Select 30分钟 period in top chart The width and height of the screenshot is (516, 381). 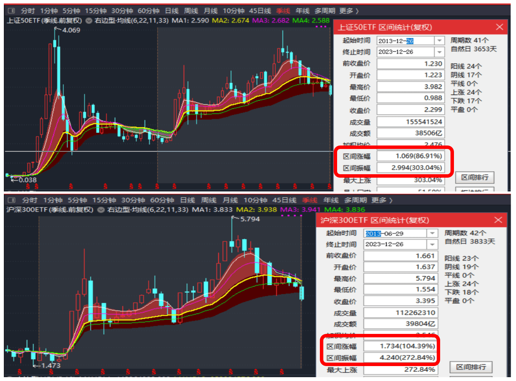[x=122, y=11]
